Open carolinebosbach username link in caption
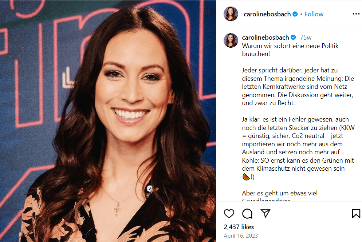Viewport: 362px width, 242px height. tap(265, 37)
